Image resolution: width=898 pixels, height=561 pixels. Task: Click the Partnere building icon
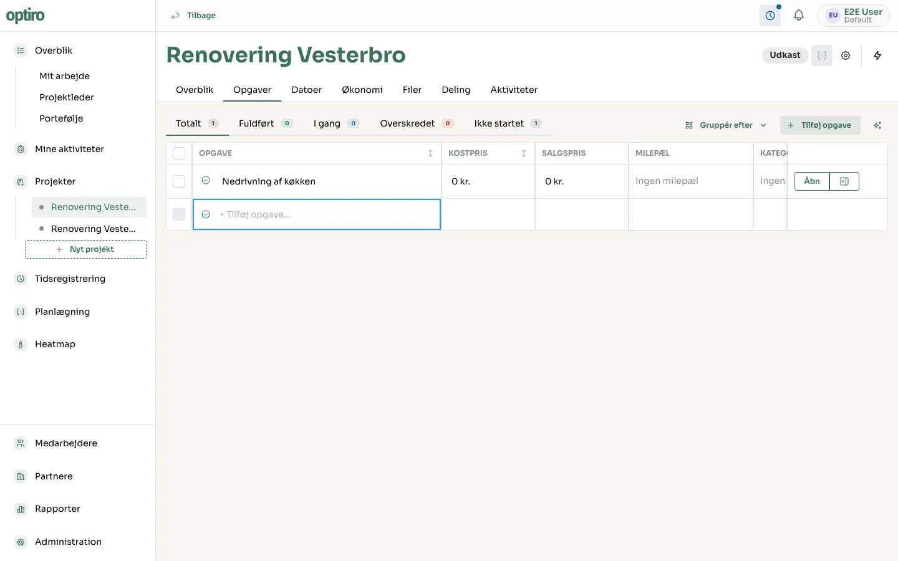21,476
